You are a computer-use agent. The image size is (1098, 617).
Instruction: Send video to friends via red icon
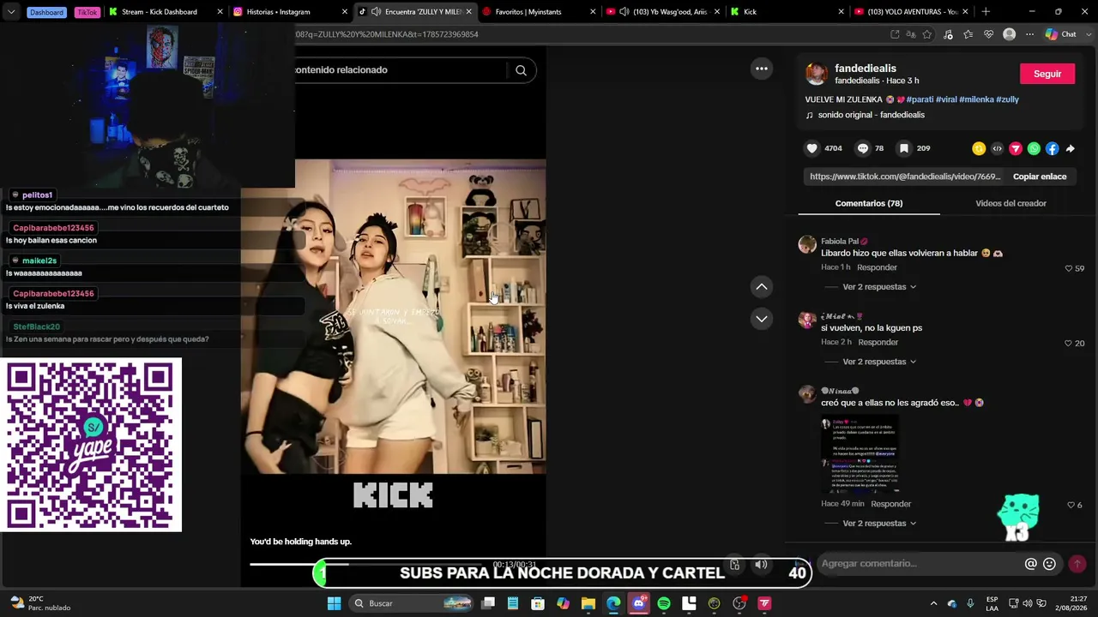coord(1016,148)
